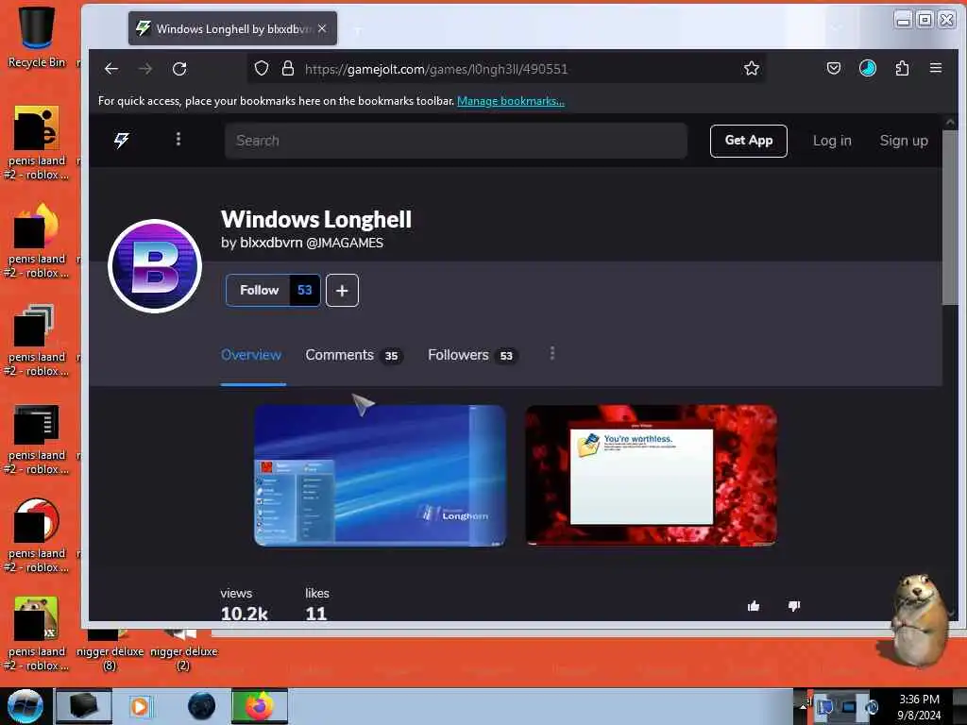Select the red Opera-style desktop icon
Screen dimensions: 967x725
(x=37, y=536)
